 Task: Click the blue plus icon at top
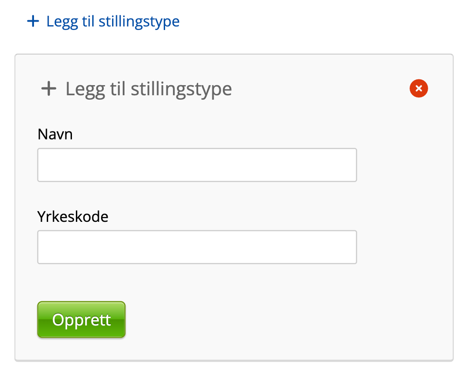[x=33, y=21]
